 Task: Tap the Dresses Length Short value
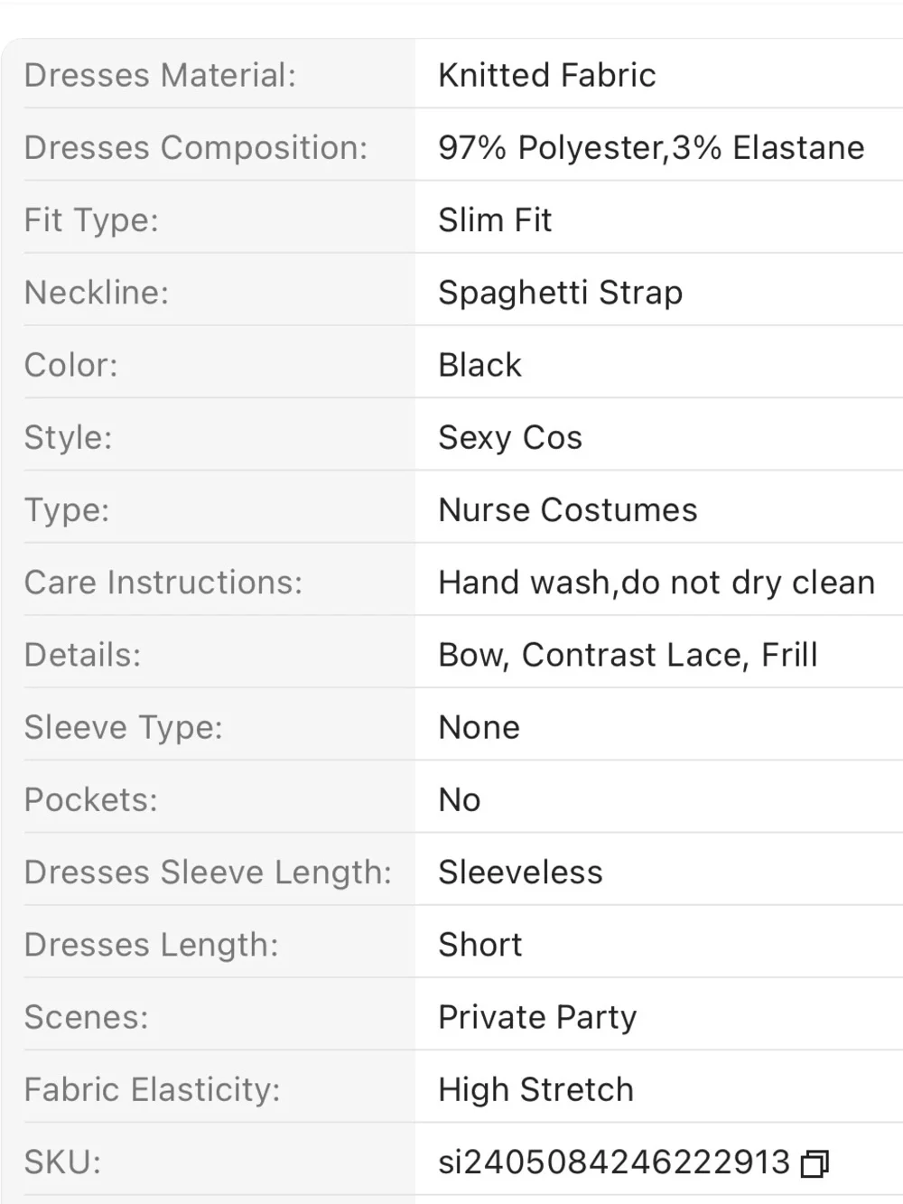pos(480,945)
